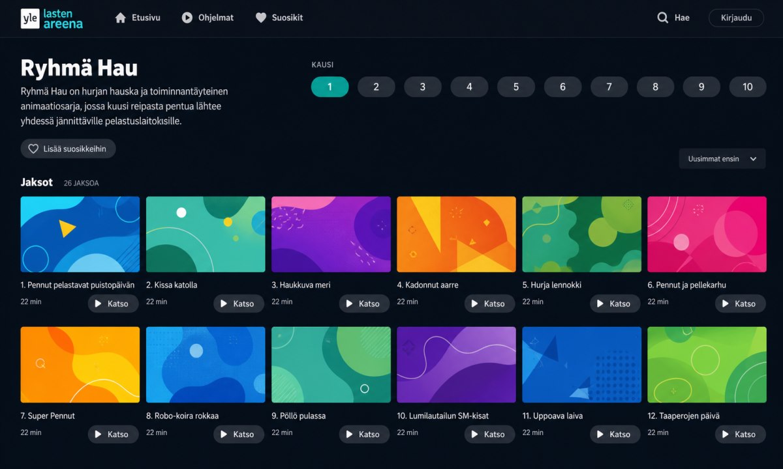Screen dimensions: 783x469
Task: Click title '8. Robo-koira rokkaa'
Action: [x=183, y=416]
